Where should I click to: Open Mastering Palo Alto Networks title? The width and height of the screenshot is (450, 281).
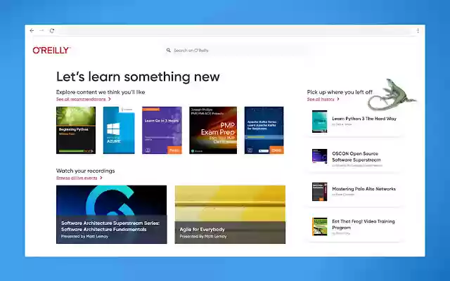pos(364,189)
